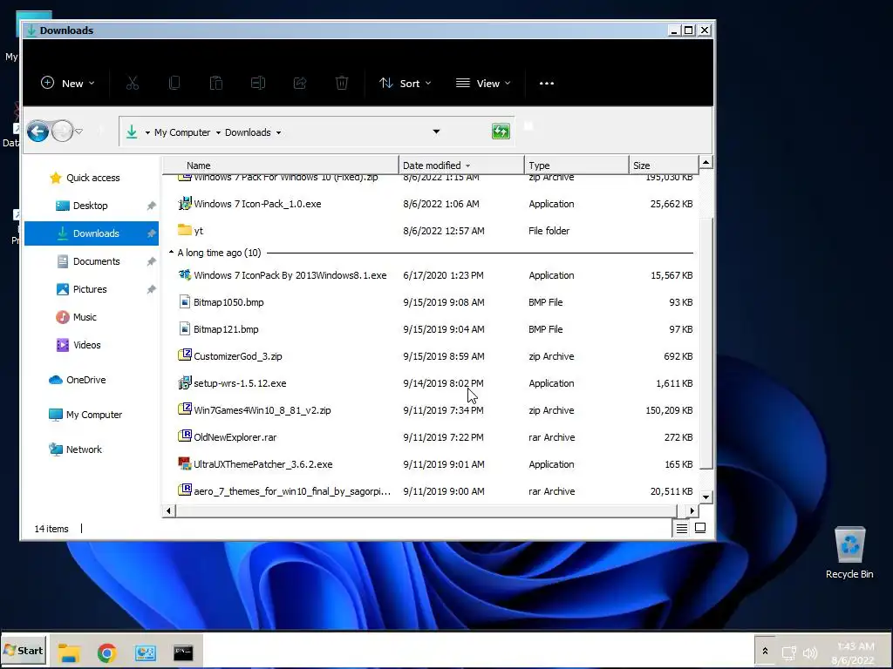The width and height of the screenshot is (893, 669).
Task: Click the Copy icon in toolbar
Action: point(174,83)
